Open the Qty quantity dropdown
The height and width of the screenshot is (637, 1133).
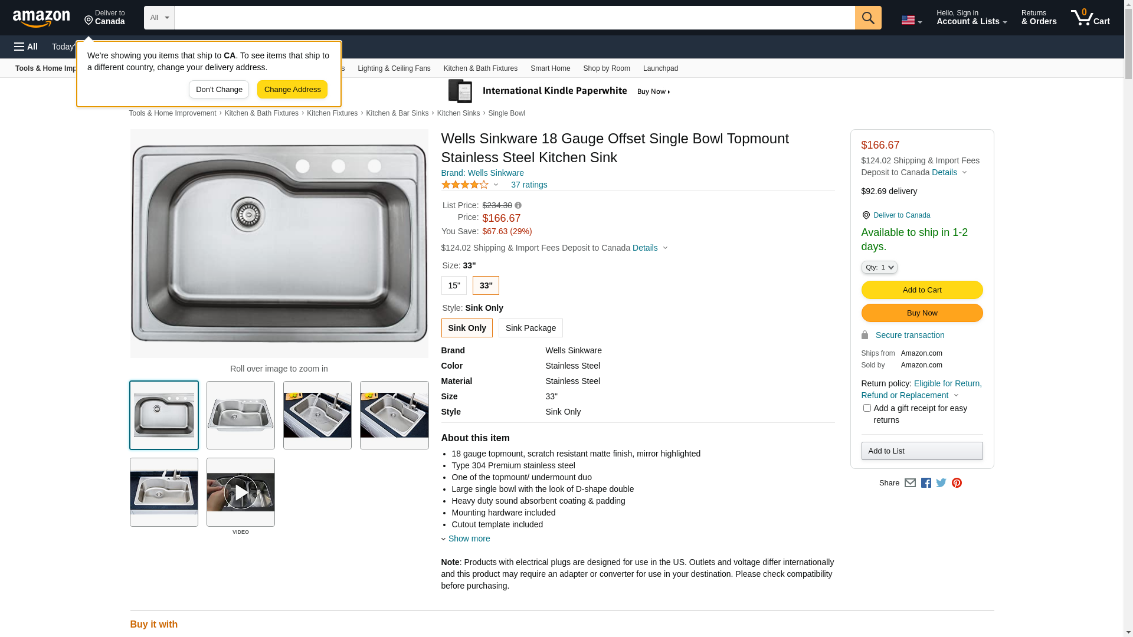click(x=879, y=268)
